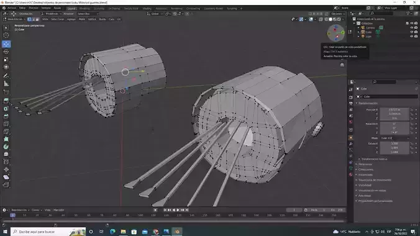Image resolution: width=420 pixels, height=236 pixels.
Task: Click the Tweak select box tool at toolbar top
Action: point(6,27)
